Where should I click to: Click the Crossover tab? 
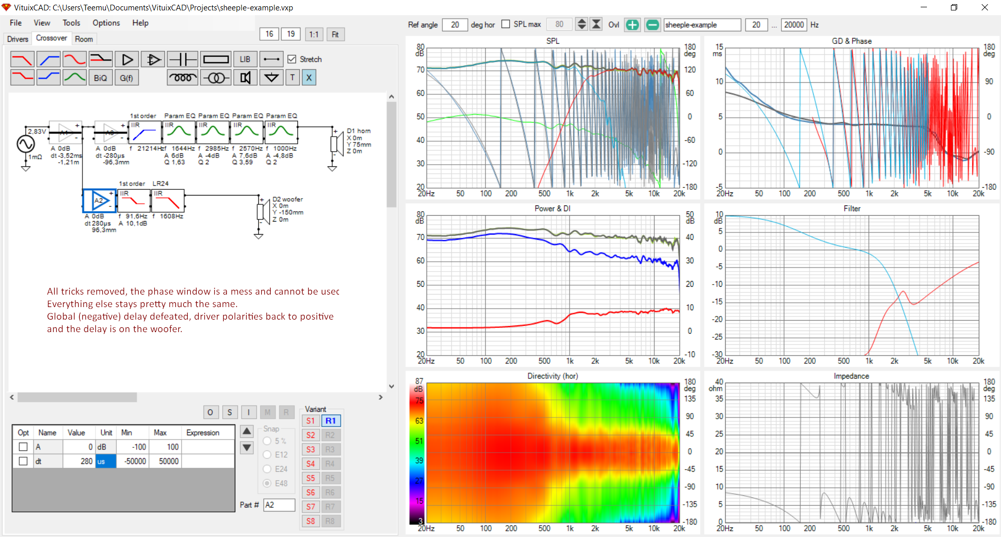51,38
